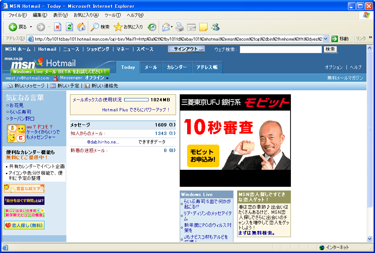Open the Messenger people icon
The width and height of the screenshot is (375, 253).
click(215, 27)
